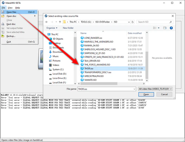The width and height of the screenshot is (185, 142).
Task: Sort by the Name column header
Action: click(83, 33)
